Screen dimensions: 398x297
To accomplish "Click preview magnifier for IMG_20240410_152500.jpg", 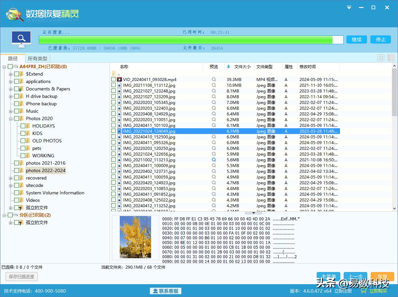I will click(x=214, y=137).
